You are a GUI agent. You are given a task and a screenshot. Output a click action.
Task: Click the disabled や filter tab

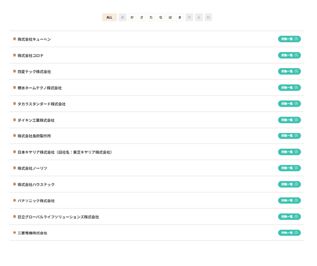(189, 17)
